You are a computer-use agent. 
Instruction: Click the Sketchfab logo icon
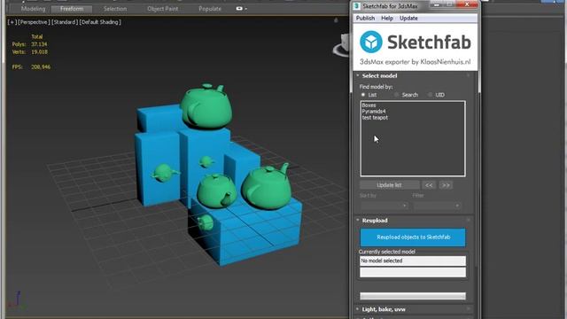click(370, 42)
